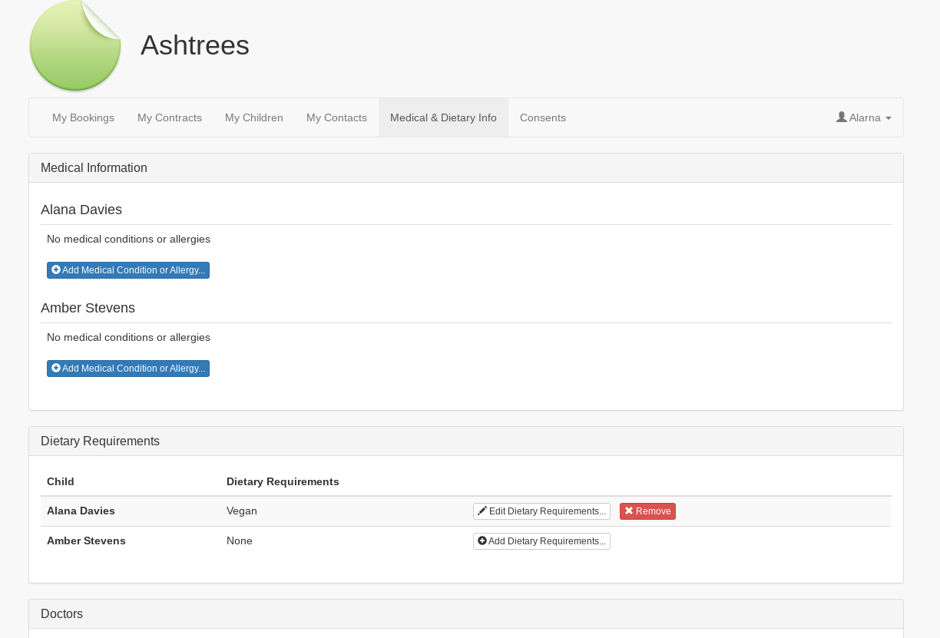Click the green Ashtrees sticker logo
The height and width of the screenshot is (638, 940).
75,46
